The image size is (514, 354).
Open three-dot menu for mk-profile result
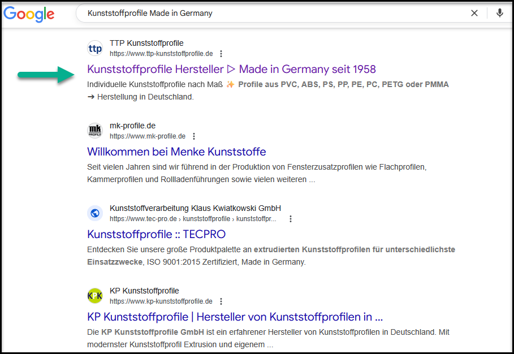pyautogui.click(x=194, y=136)
